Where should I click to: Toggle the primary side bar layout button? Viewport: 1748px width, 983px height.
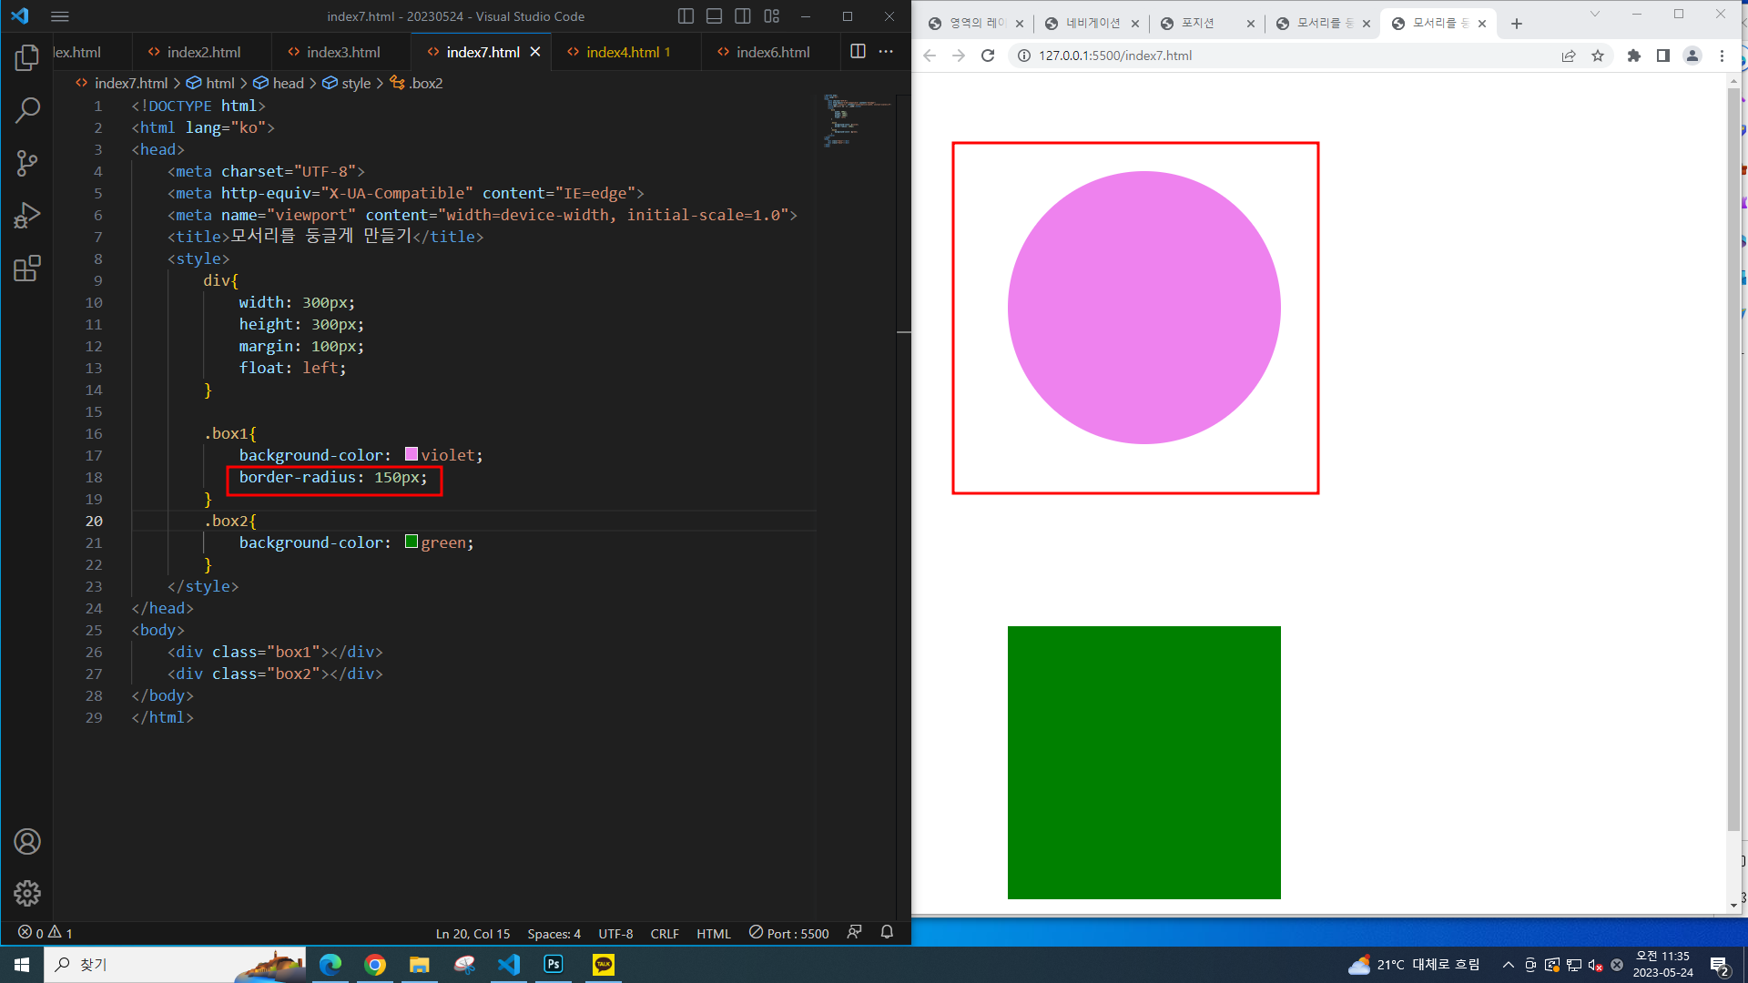pyautogui.click(x=686, y=16)
